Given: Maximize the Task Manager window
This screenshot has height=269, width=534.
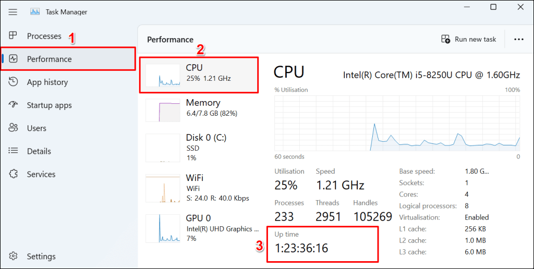Looking at the screenshot, I should coord(493,7).
